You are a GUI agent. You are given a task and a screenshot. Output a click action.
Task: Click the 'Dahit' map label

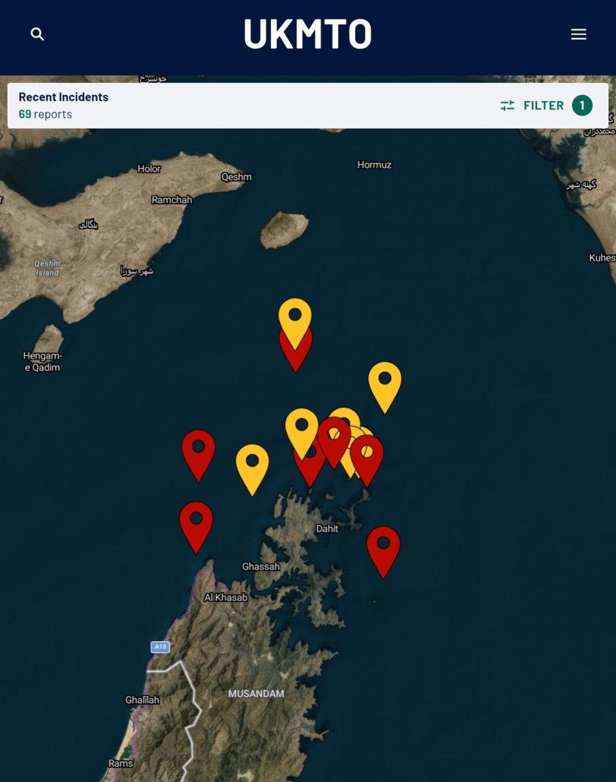point(327,529)
